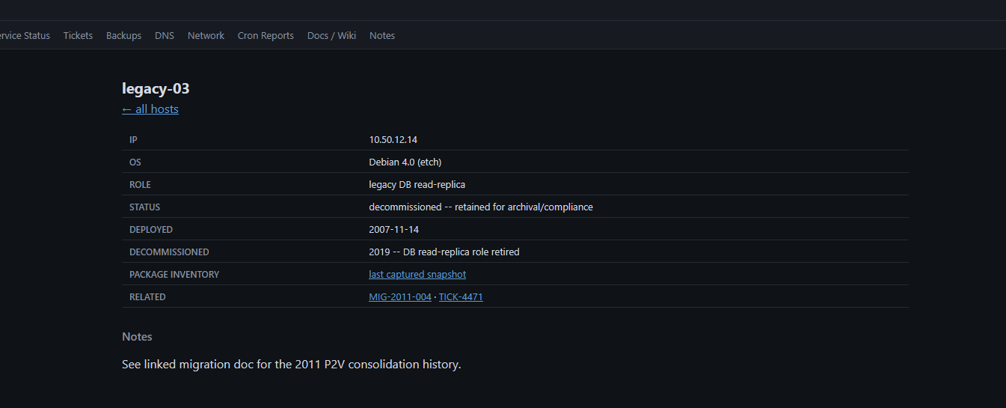The height and width of the screenshot is (408, 1006).
Task: Click the 'PACKAGE INVENTORY' row label
Action: pyautogui.click(x=174, y=274)
